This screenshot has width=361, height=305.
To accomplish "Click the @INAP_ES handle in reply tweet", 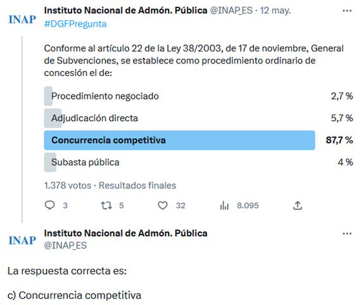I will click(x=65, y=245).
